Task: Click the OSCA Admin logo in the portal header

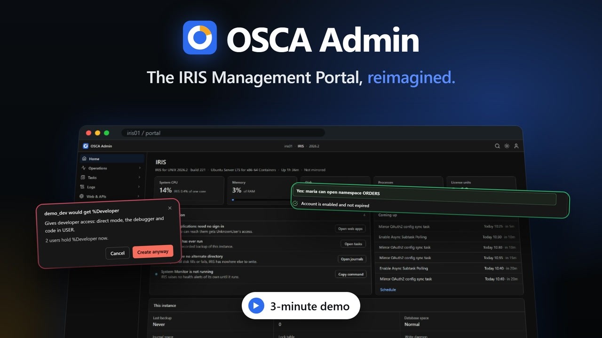Action: [86, 146]
